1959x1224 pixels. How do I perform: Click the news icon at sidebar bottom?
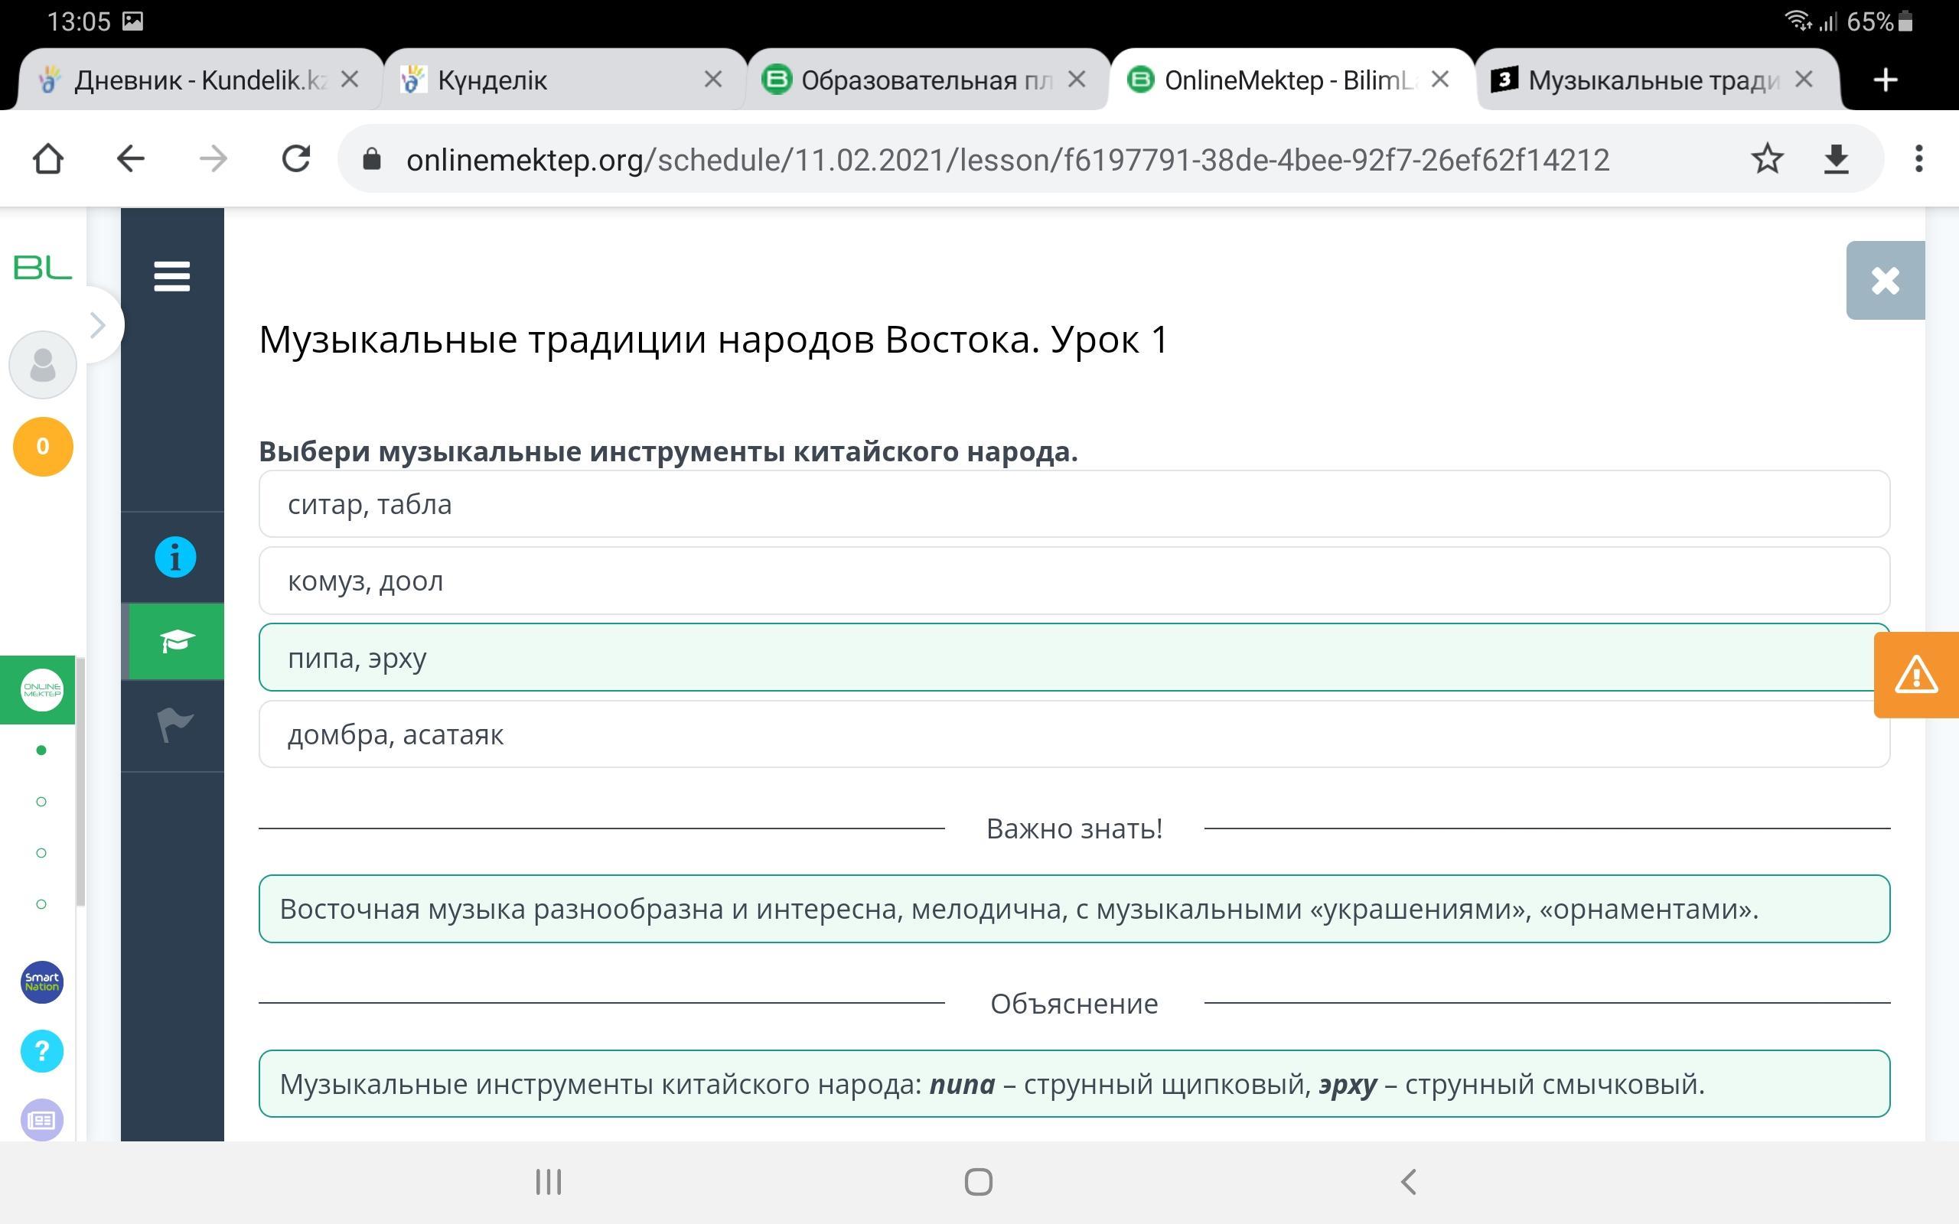click(x=42, y=1119)
